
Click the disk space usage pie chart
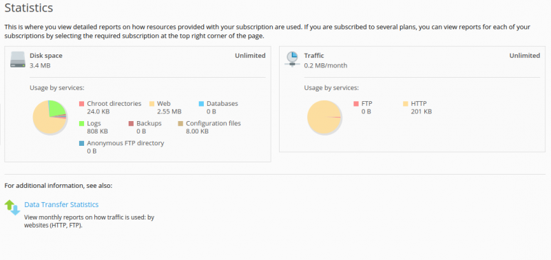pyautogui.click(x=50, y=117)
